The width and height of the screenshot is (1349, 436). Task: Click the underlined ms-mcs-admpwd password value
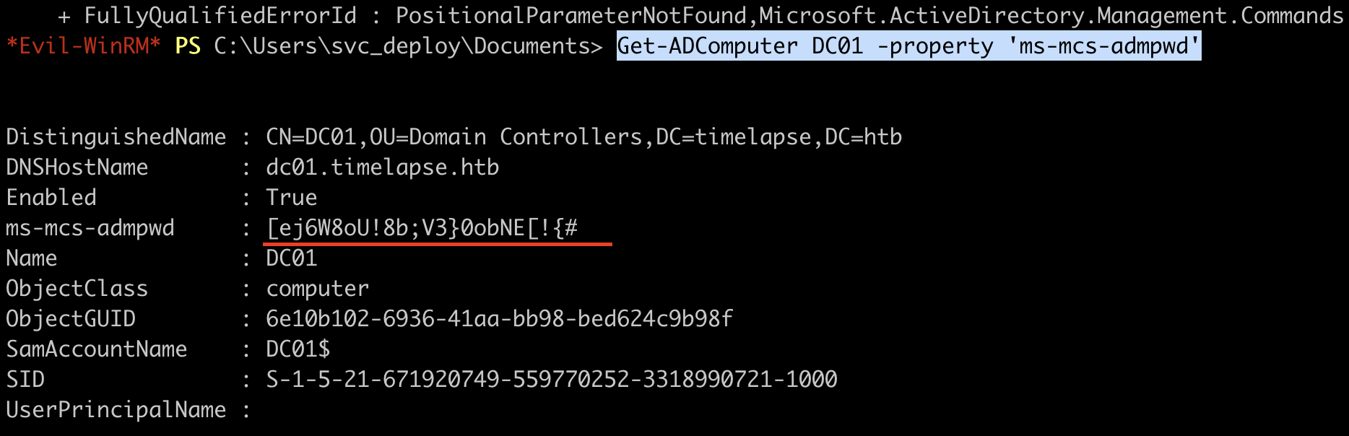click(422, 228)
